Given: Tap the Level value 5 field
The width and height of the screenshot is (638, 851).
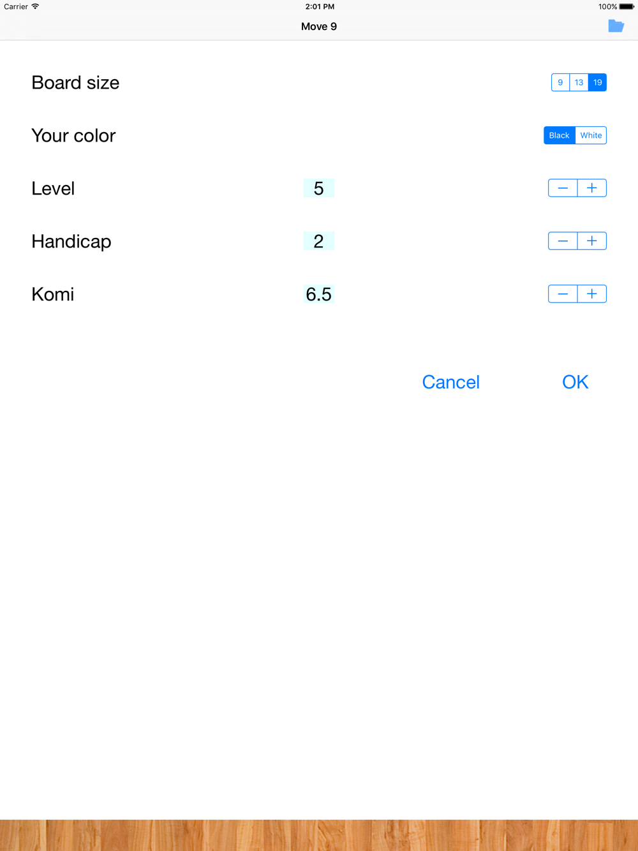Looking at the screenshot, I should tap(319, 188).
